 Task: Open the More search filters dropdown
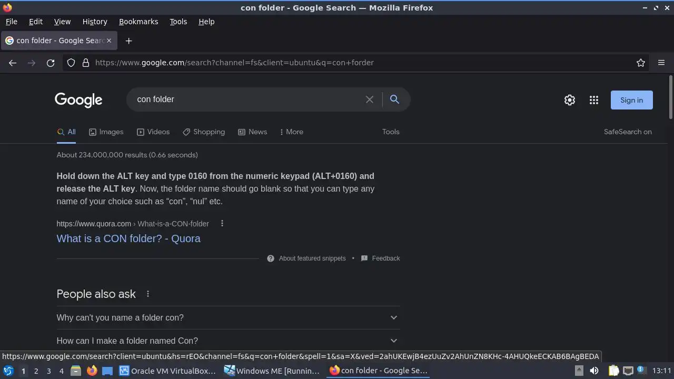coord(292,132)
